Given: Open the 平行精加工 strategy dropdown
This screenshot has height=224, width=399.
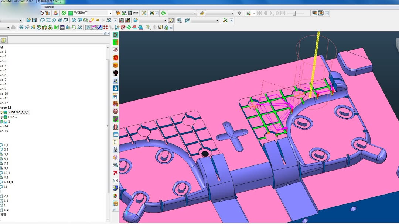Looking at the screenshot, I should coord(110,13).
